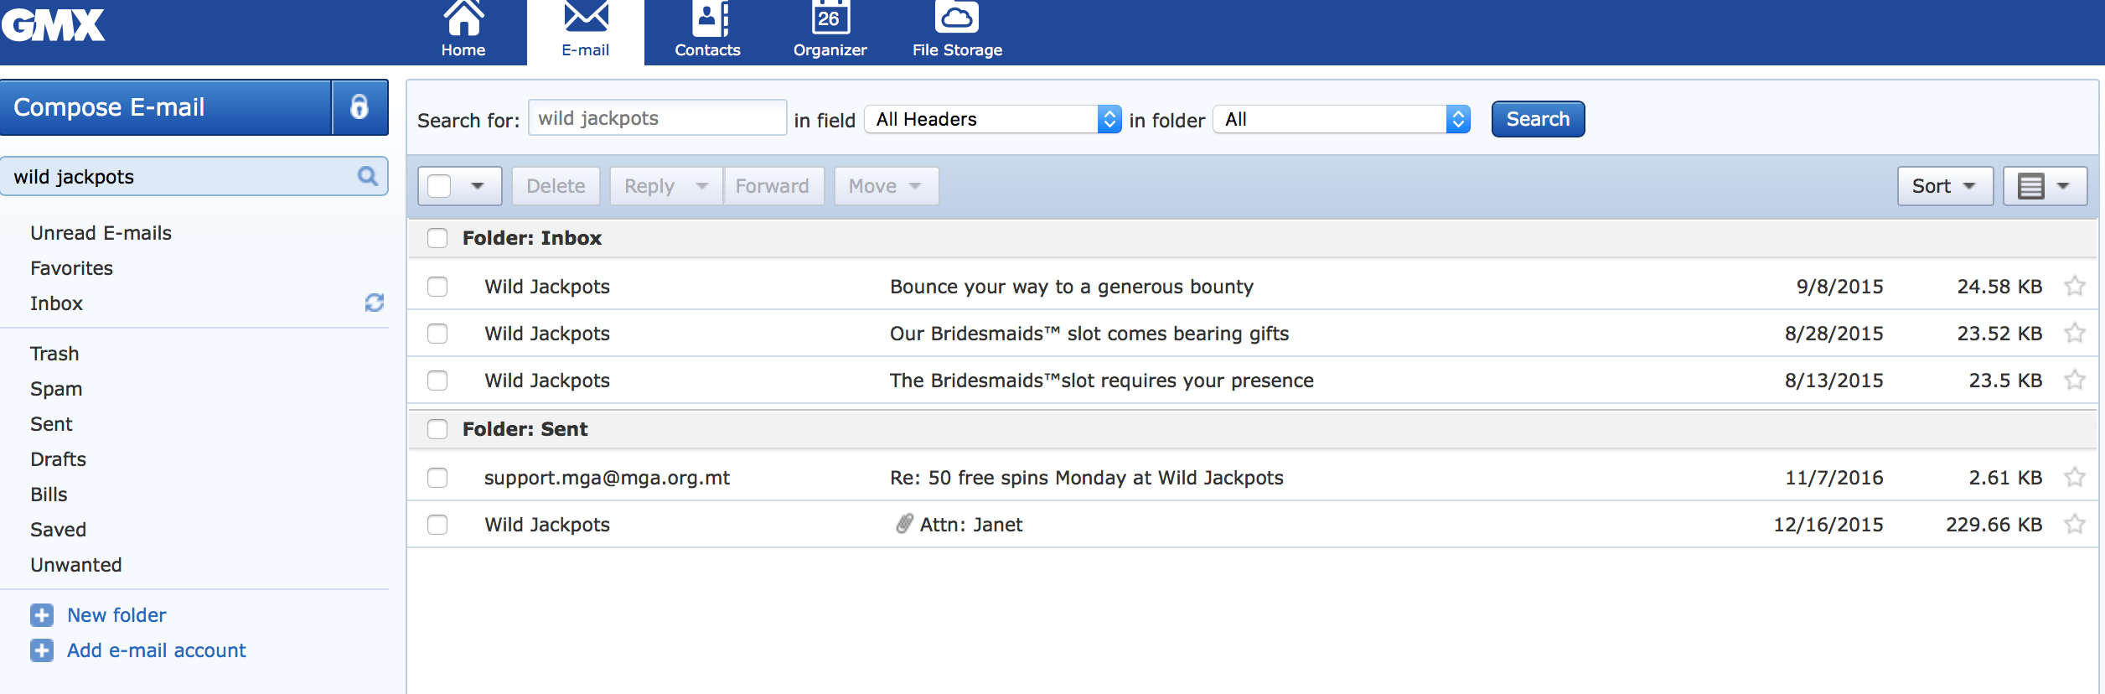Open the Move dropdown

click(886, 186)
